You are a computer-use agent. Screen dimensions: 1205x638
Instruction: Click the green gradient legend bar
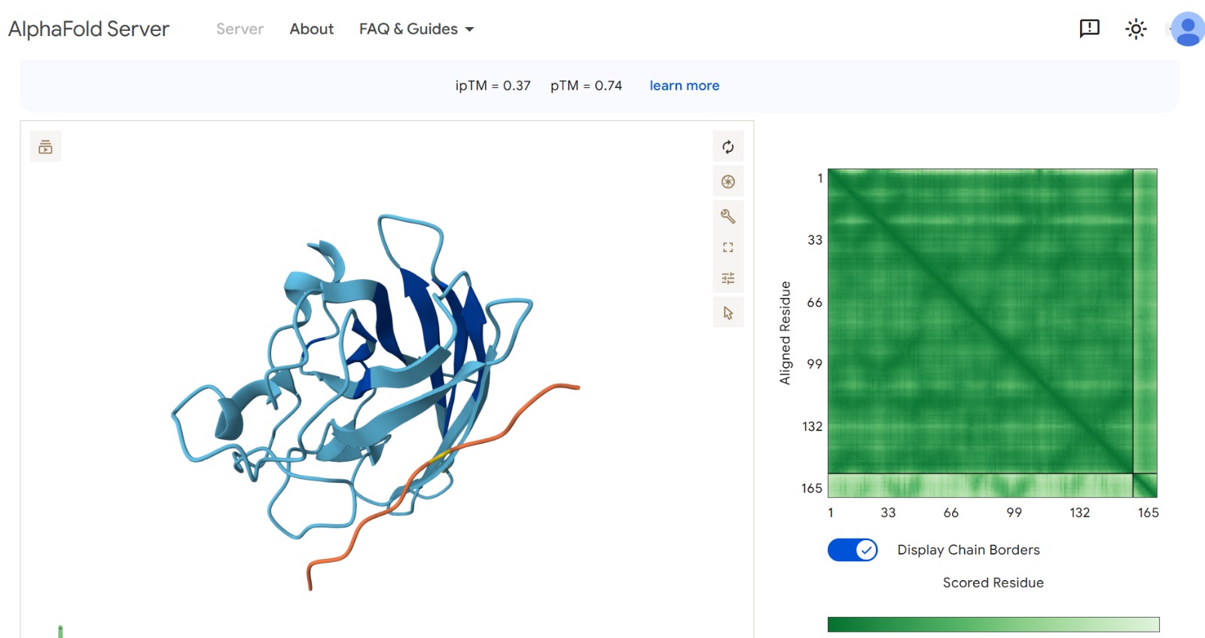pyautogui.click(x=993, y=624)
